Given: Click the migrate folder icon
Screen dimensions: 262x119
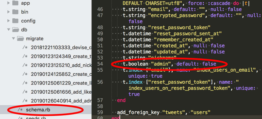Looking at the screenshot, I should point(20,39).
